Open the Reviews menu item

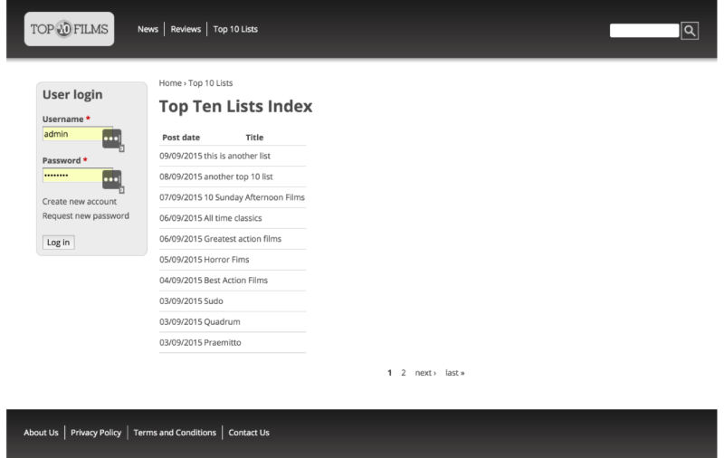click(186, 29)
